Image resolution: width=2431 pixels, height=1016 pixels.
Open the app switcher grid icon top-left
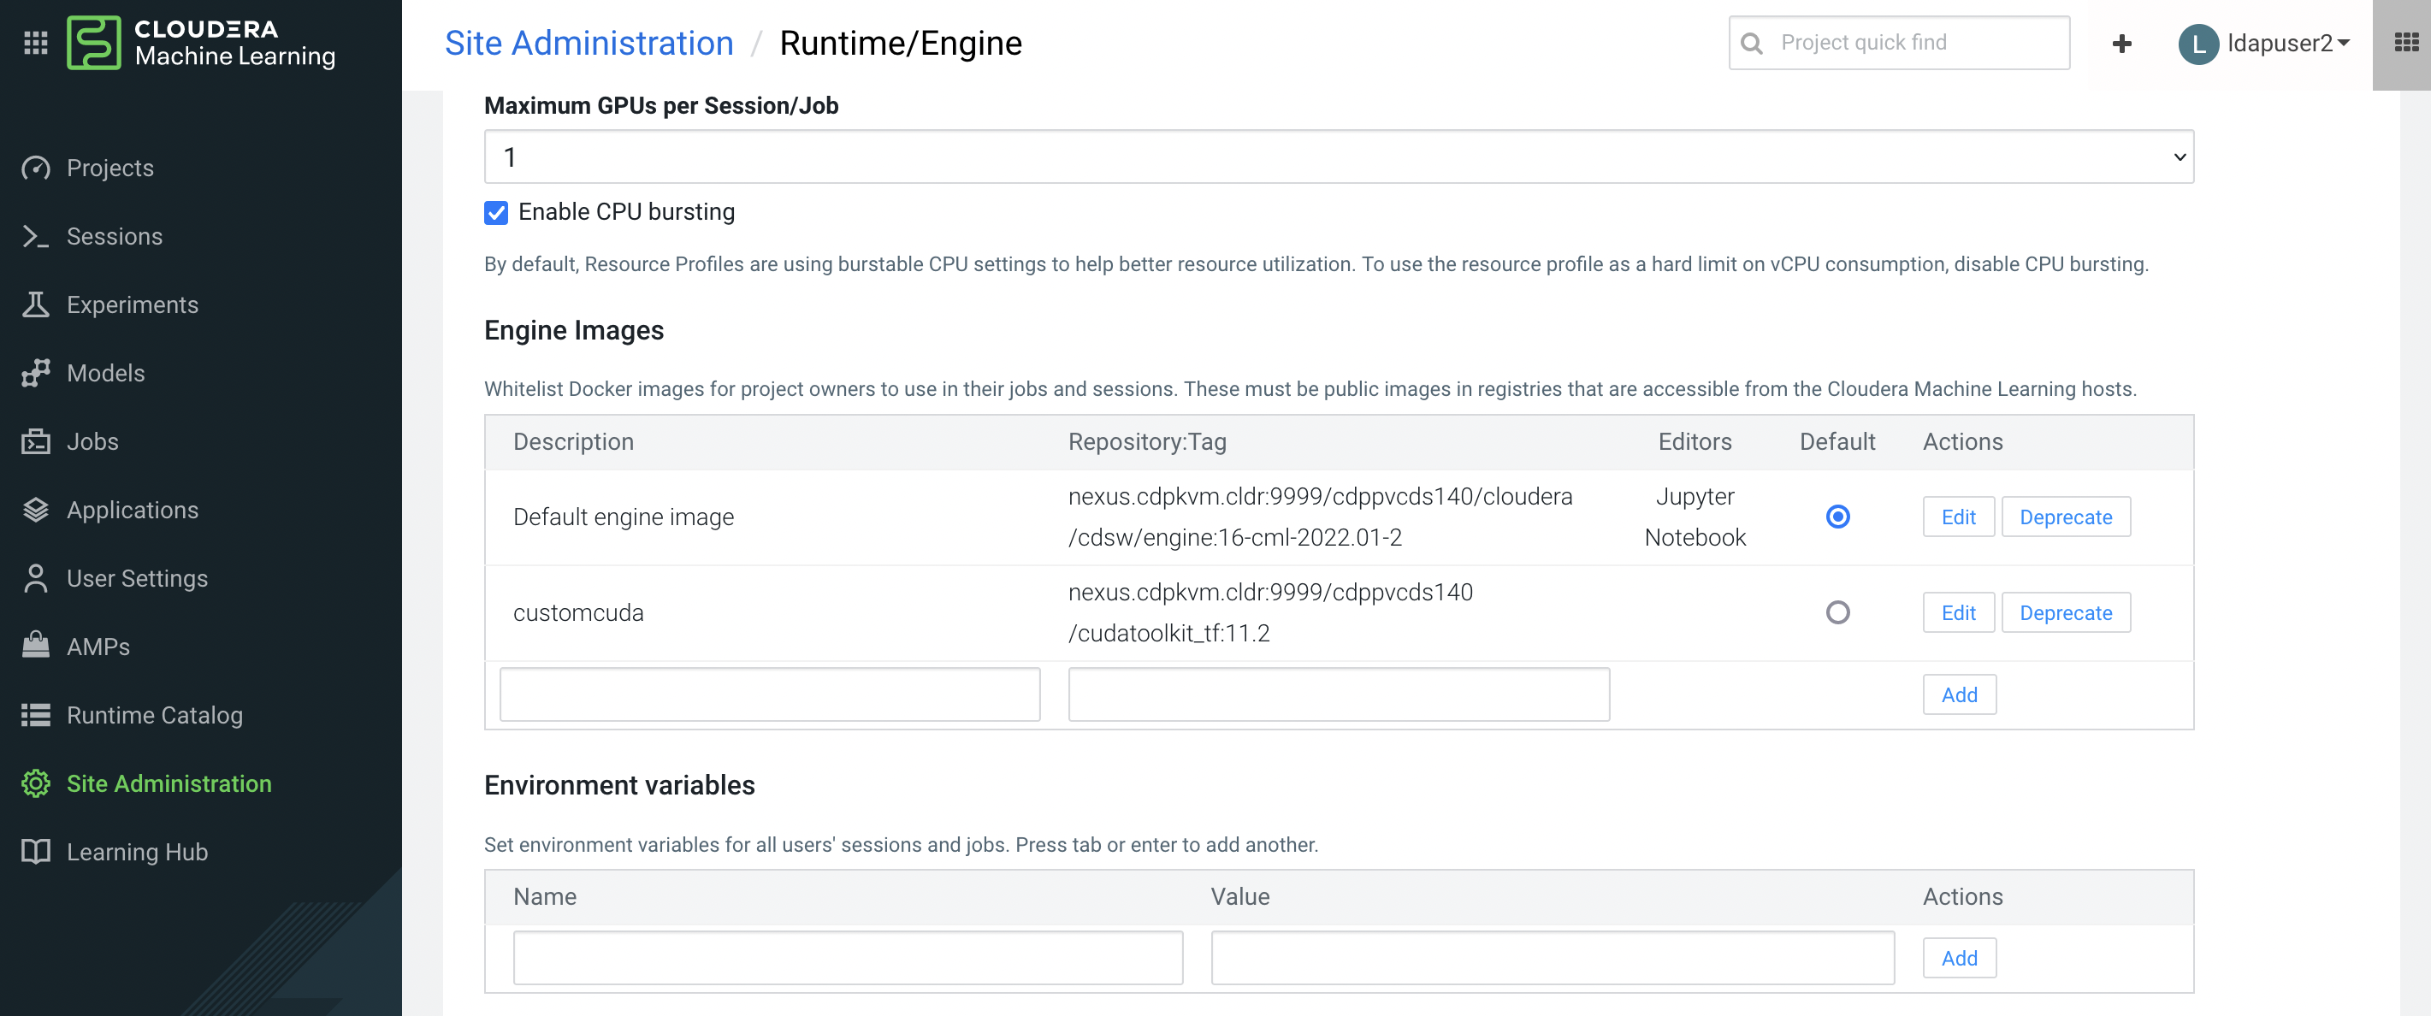(x=35, y=43)
